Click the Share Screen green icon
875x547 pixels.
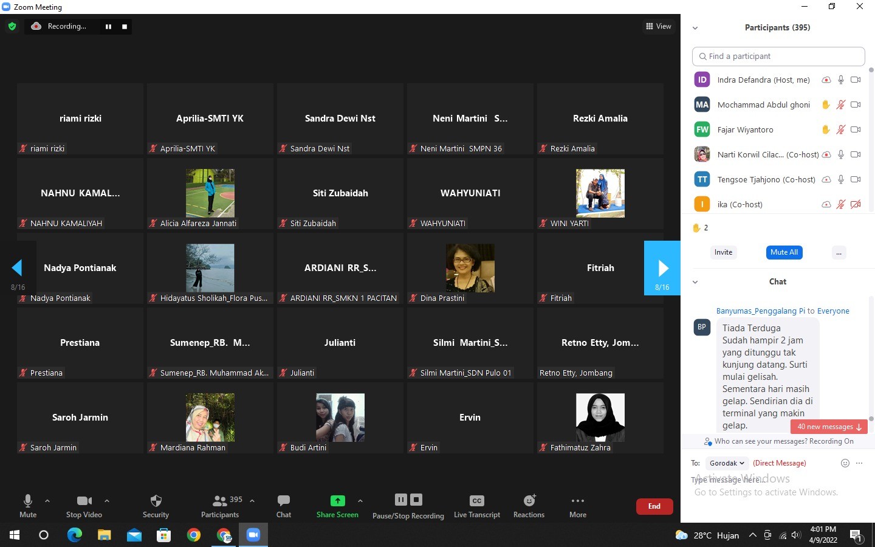(337, 501)
